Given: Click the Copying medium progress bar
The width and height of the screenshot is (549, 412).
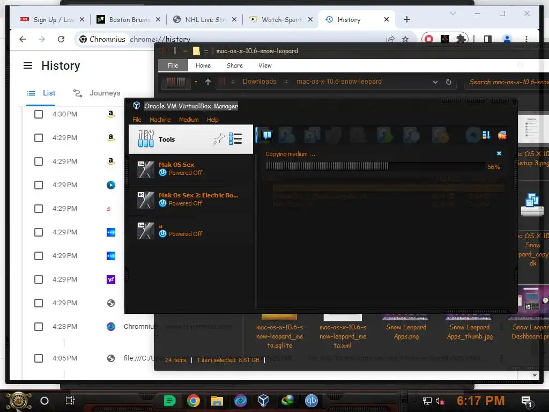Looking at the screenshot, I should (x=375, y=166).
